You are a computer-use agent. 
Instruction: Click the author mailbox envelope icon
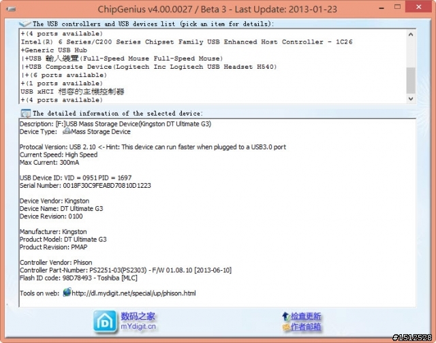click(286, 327)
